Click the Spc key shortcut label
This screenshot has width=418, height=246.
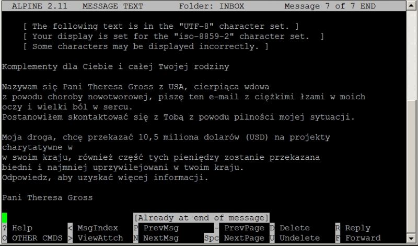tap(211, 238)
